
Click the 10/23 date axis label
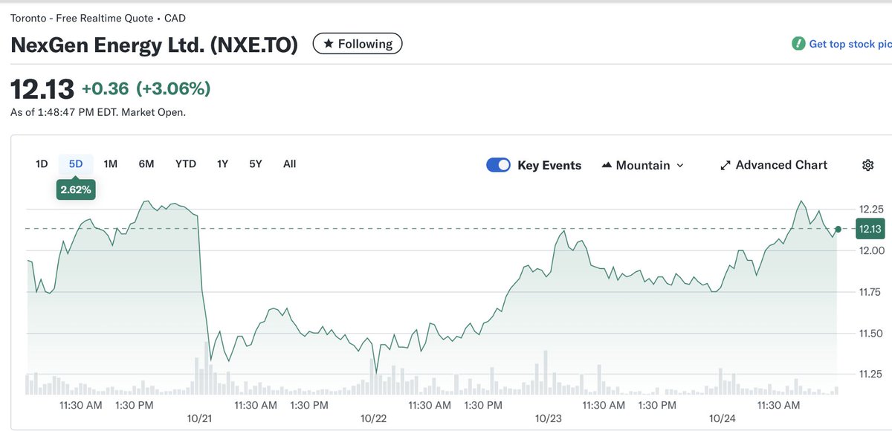(x=549, y=418)
